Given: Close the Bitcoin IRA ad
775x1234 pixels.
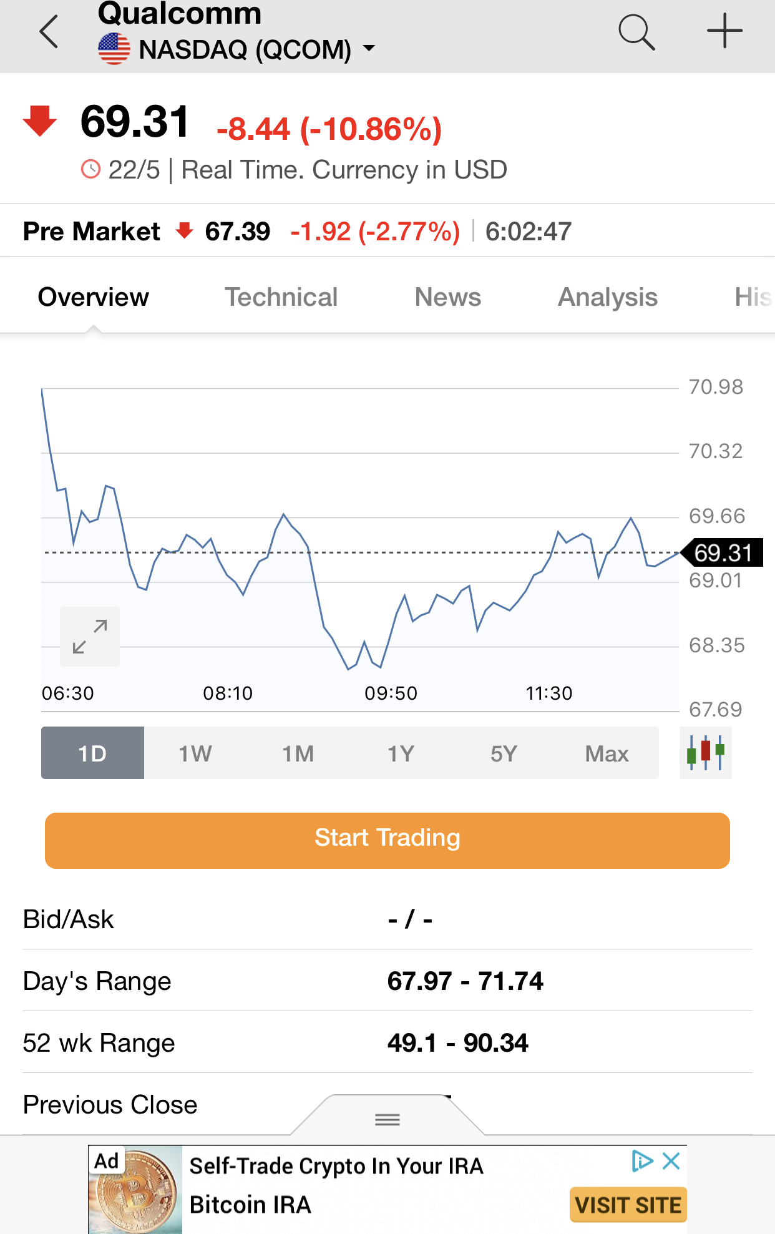Looking at the screenshot, I should pos(671,1161).
